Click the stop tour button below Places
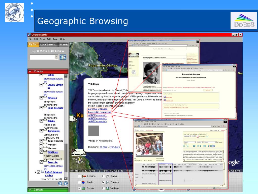The height and width of the screenshot is (194, 258). (66, 183)
